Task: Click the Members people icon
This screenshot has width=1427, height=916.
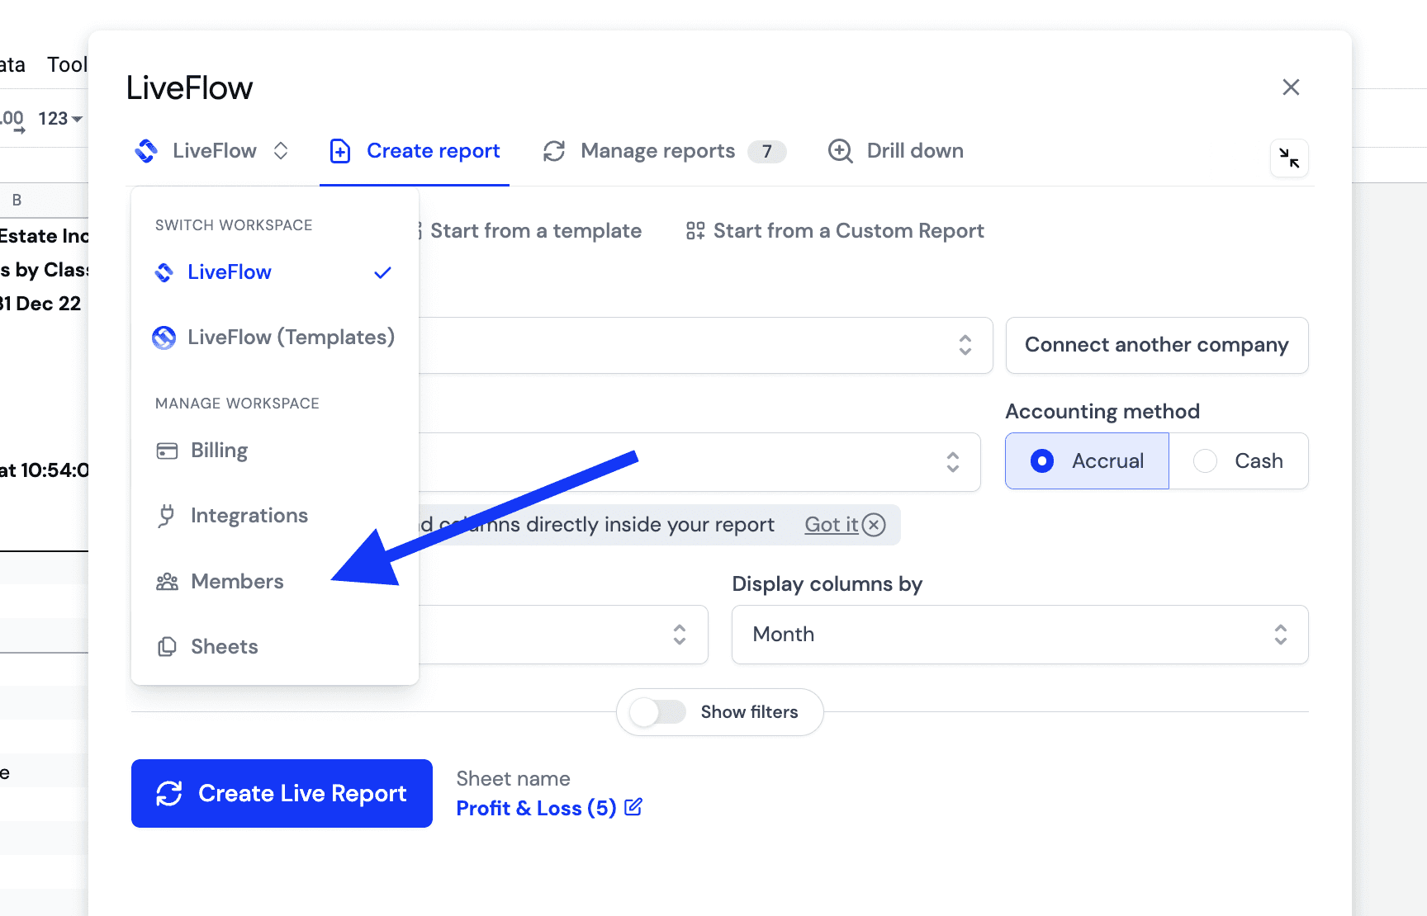Action: pyautogui.click(x=168, y=582)
